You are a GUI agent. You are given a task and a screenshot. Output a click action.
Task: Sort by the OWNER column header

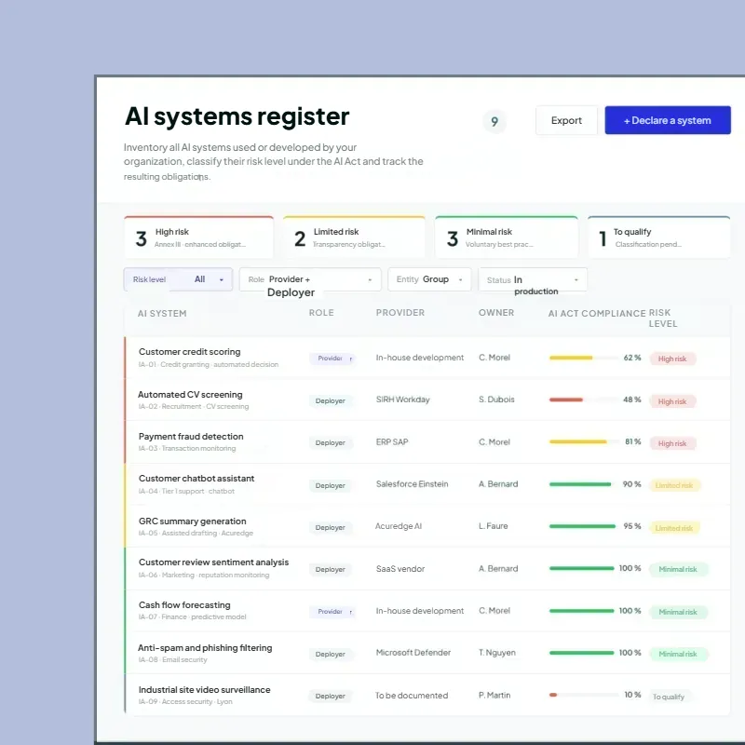(x=496, y=313)
